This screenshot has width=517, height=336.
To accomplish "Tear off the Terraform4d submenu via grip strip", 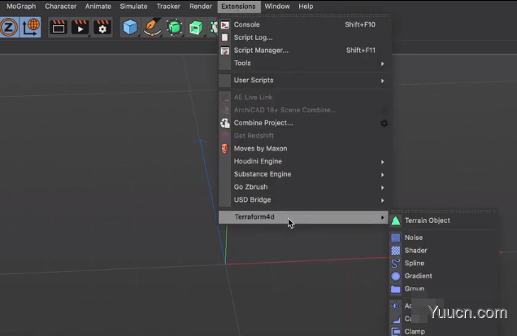I will pos(444,212).
